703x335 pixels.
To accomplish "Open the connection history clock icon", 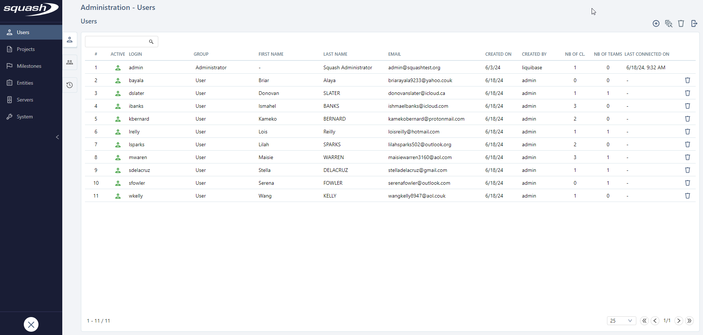I will coord(70,85).
